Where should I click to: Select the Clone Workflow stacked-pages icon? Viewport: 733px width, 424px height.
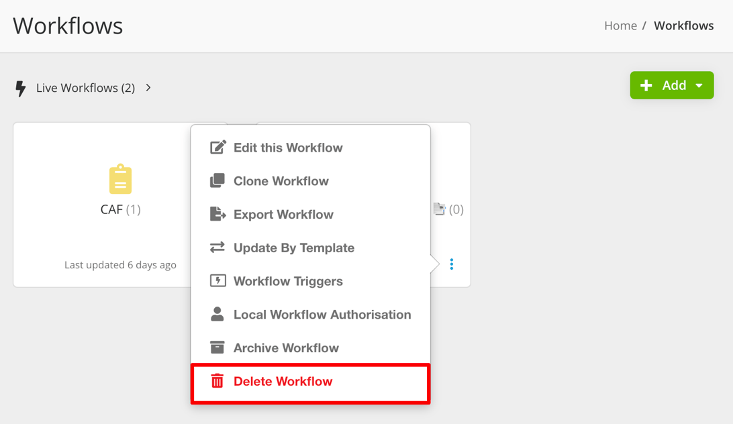(217, 180)
